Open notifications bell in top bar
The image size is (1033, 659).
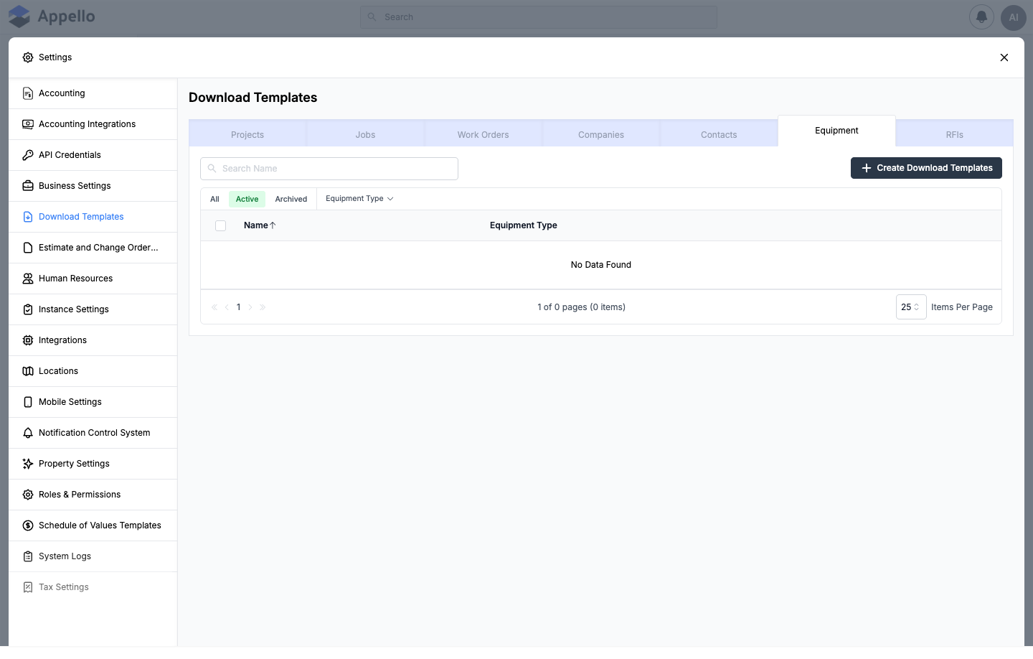pyautogui.click(x=981, y=17)
